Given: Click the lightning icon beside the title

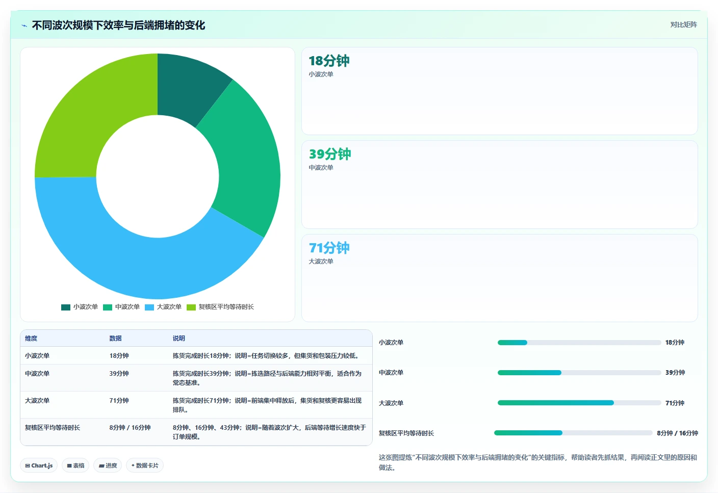Looking at the screenshot, I should [x=24, y=25].
